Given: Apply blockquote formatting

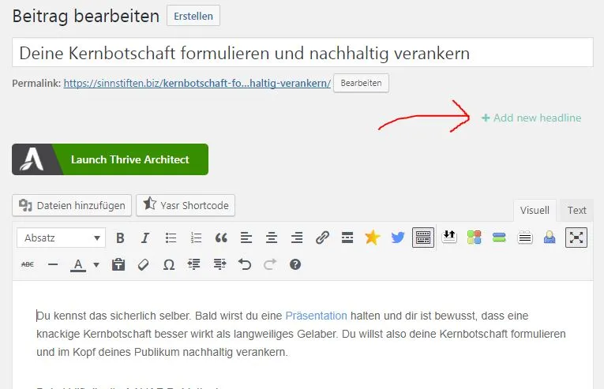Looking at the screenshot, I should [x=221, y=238].
